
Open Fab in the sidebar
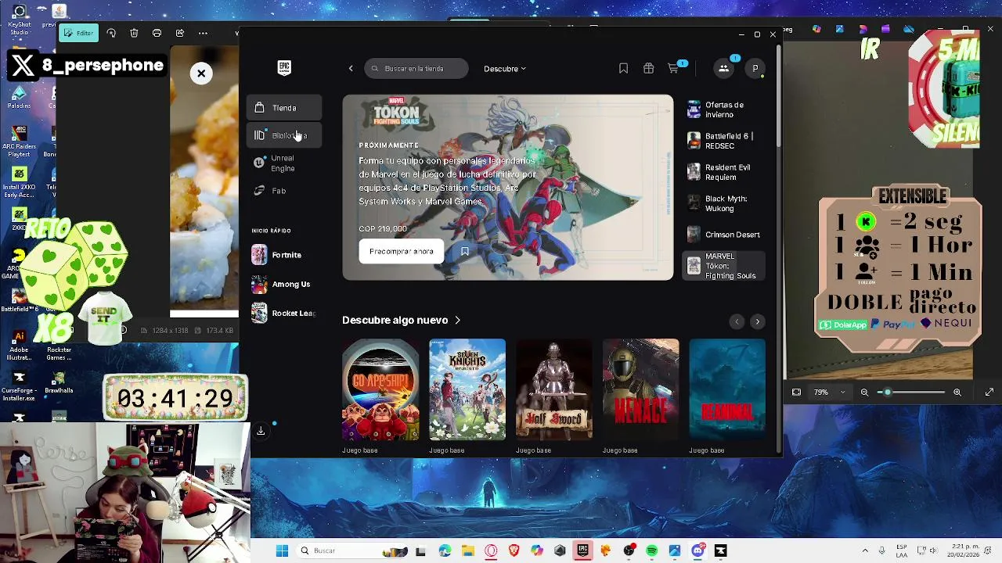tap(284, 191)
